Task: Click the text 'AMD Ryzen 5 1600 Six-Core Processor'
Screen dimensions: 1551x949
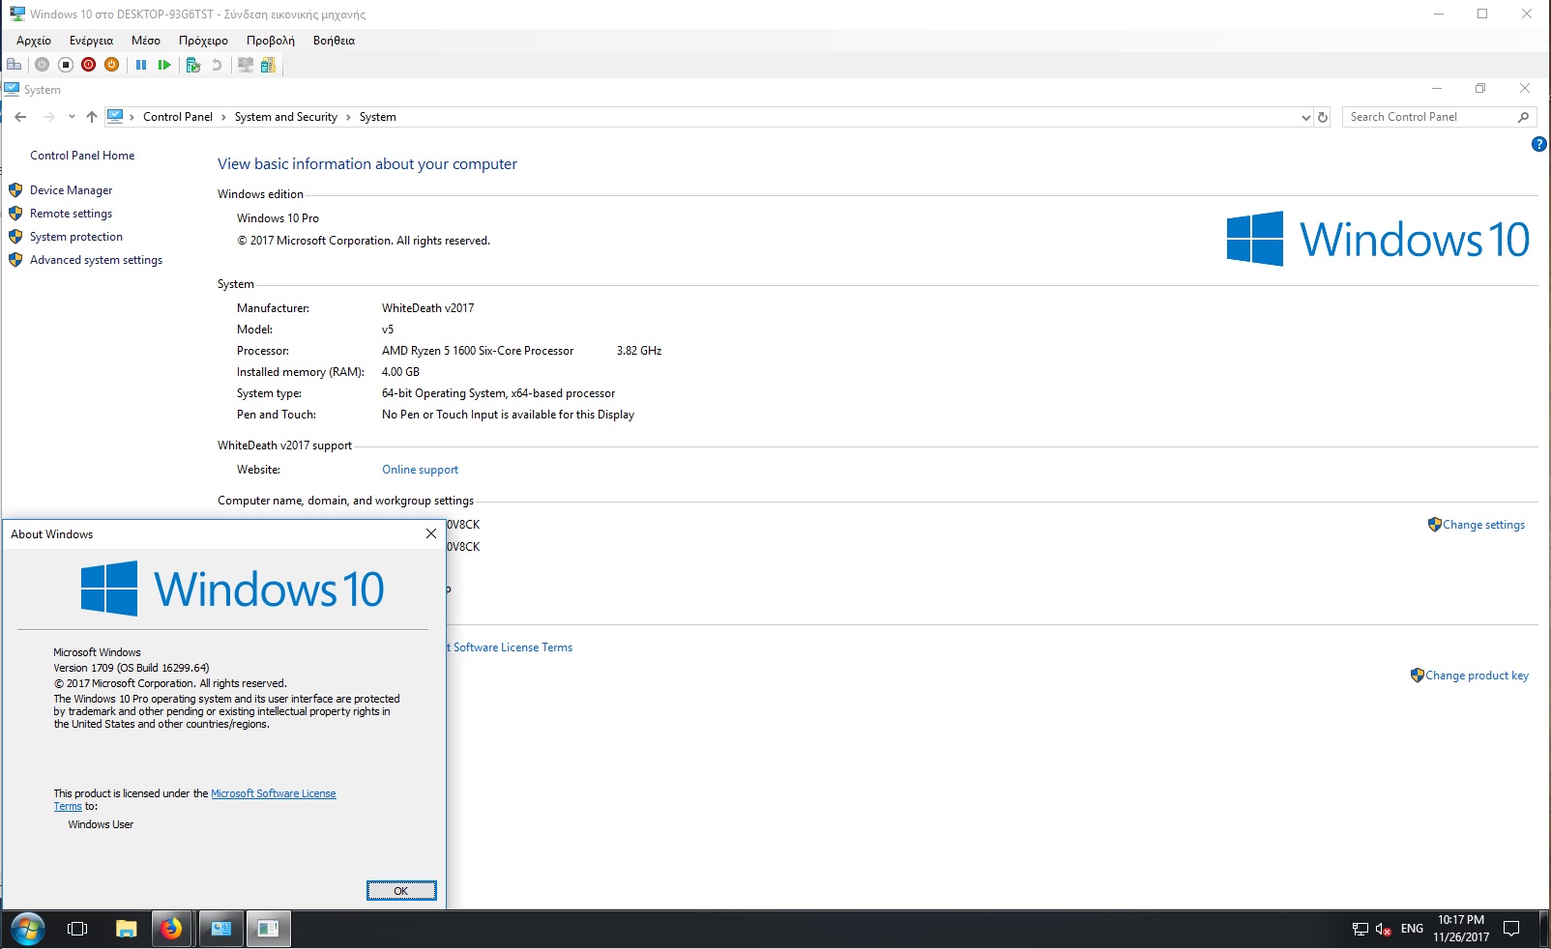Action: [478, 351]
